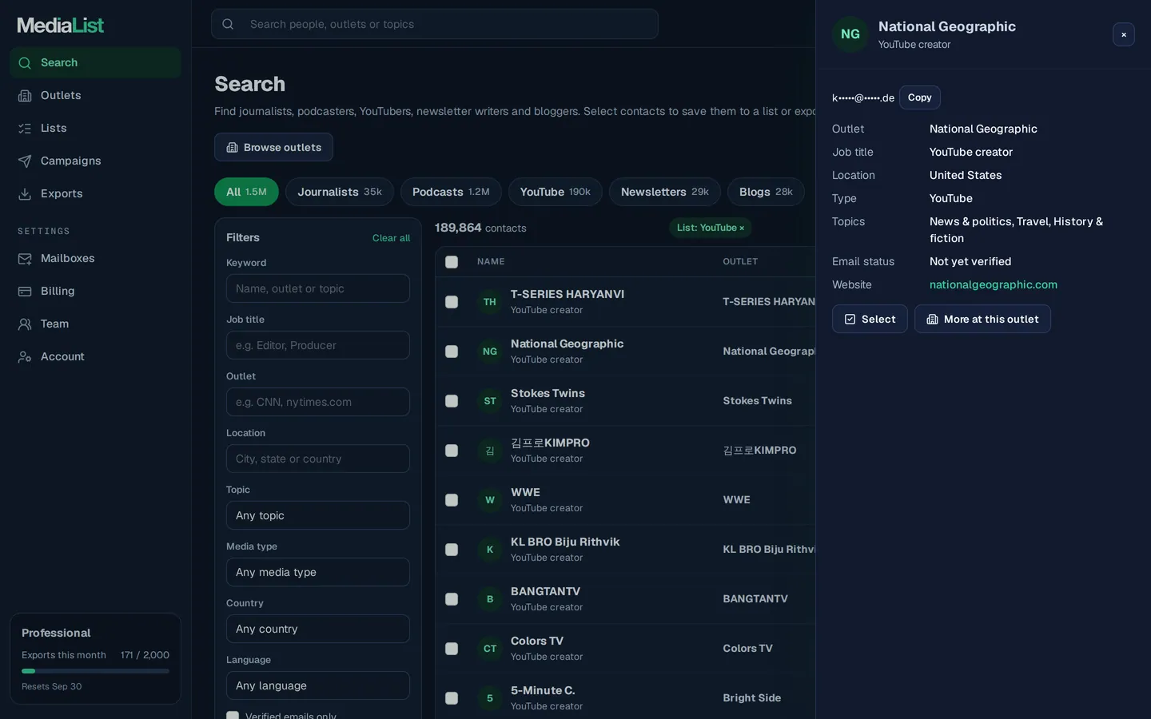Viewport: 1151px width, 719px height.
Task: Check the National Geographic row checkbox
Action: pyautogui.click(x=452, y=352)
